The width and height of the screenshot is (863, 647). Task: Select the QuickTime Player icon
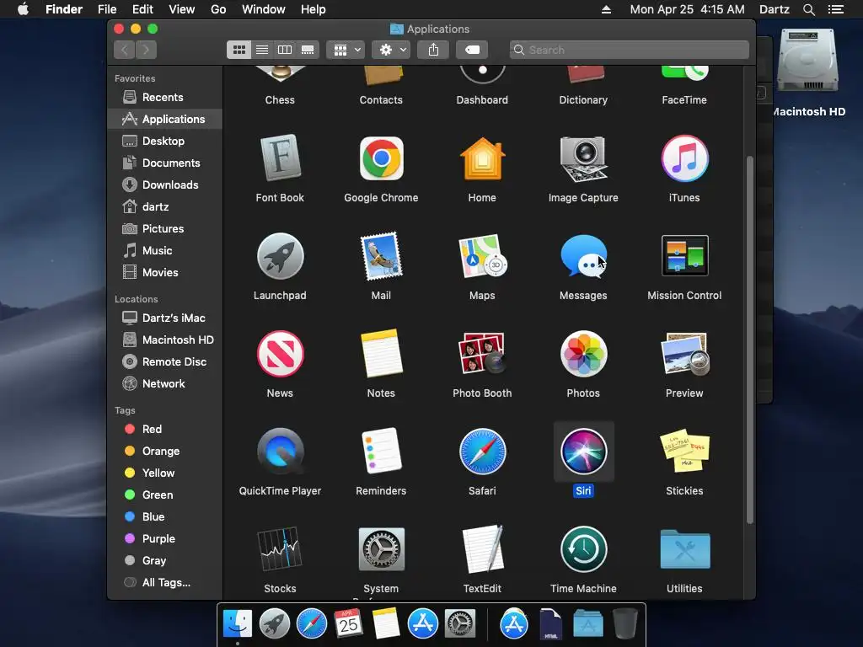point(280,452)
